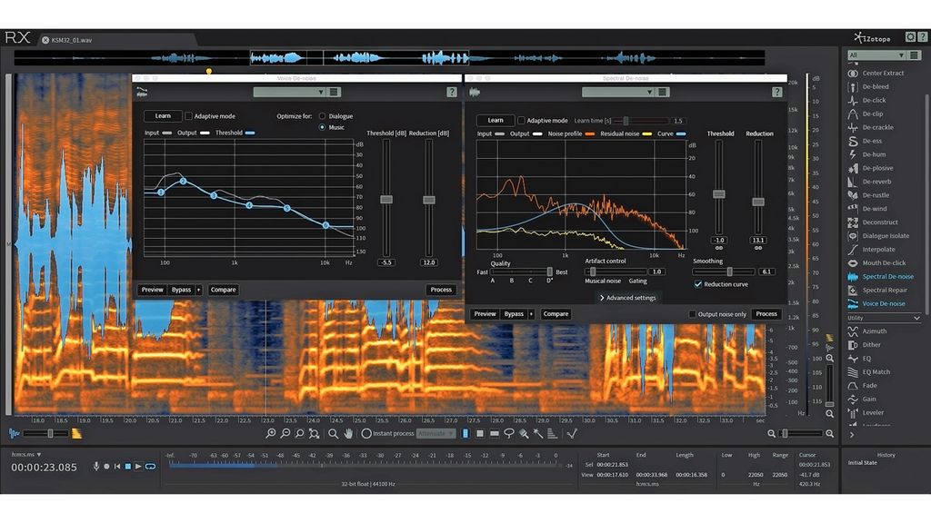Open the De-wind module
931x523 pixels.
pyautogui.click(x=868, y=209)
